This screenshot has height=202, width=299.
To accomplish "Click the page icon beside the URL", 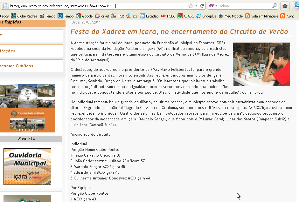I will click(x=5, y=6).
